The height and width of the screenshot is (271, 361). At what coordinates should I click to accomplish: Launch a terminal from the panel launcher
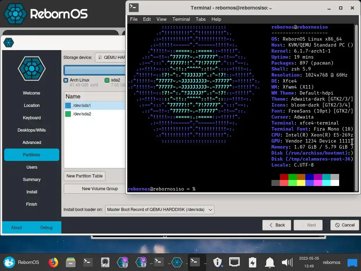click(x=88, y=262)
